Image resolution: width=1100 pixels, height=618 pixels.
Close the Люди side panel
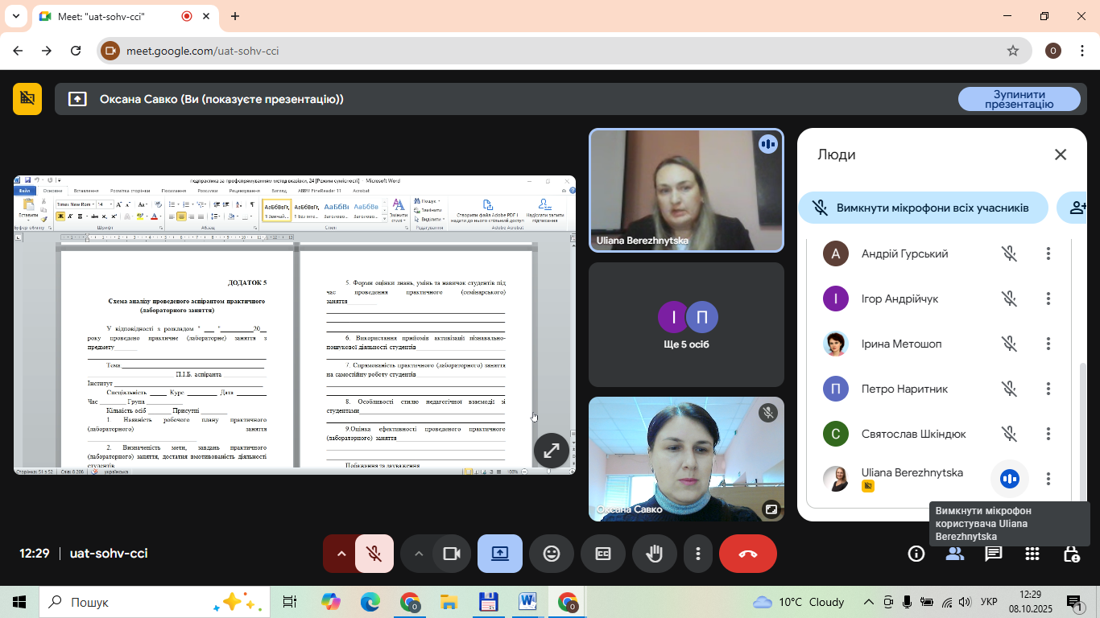pyautogui.click(x=1061, y=154)
